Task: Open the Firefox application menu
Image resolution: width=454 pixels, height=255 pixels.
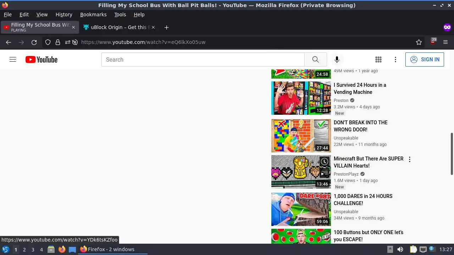Action: pos(445,42)
